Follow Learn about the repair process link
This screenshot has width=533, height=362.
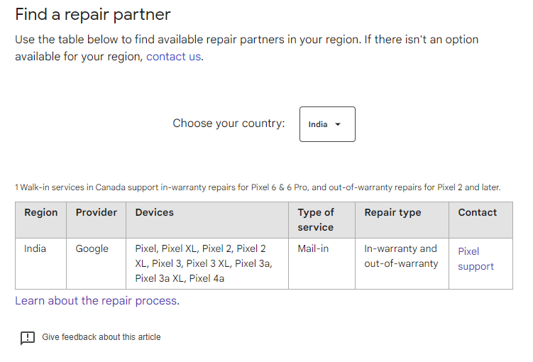(96, 301)
